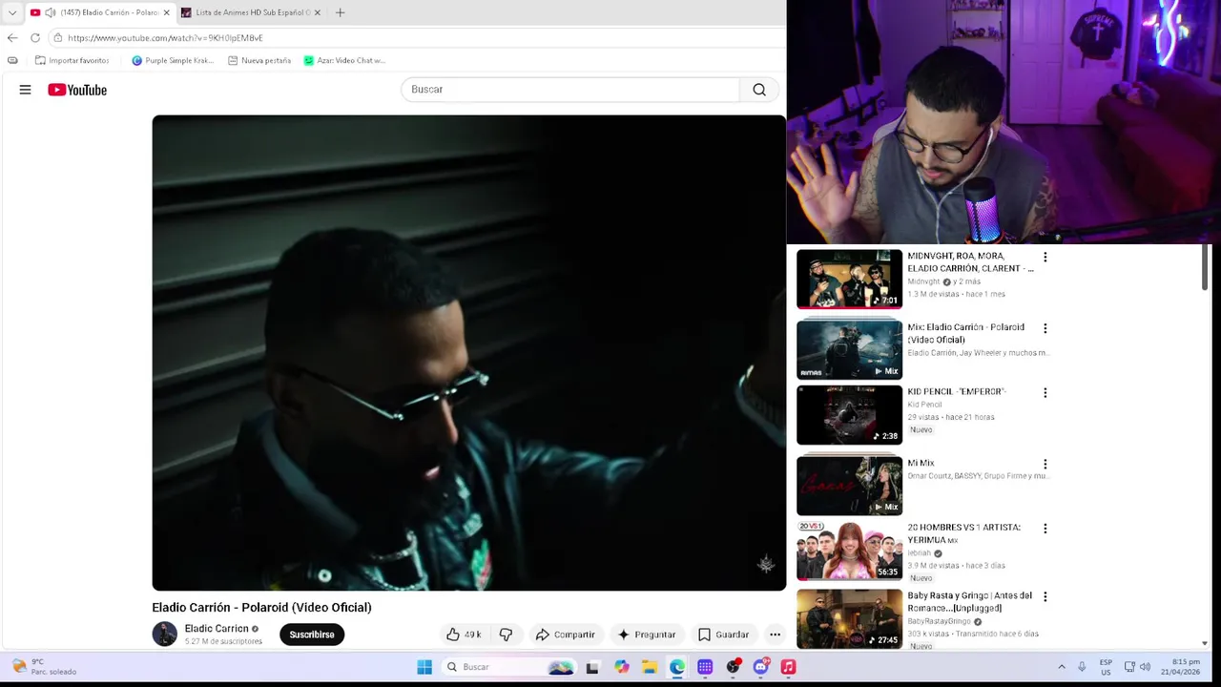Switch ESP US keyboard language

coord(1106,667)
